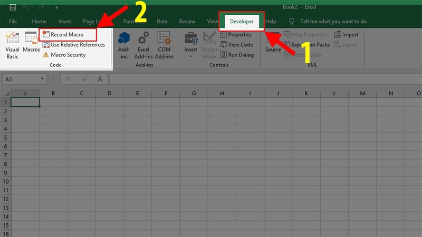Click Expansion Packs
Viewport: 422px width, 237px height.
307,45
